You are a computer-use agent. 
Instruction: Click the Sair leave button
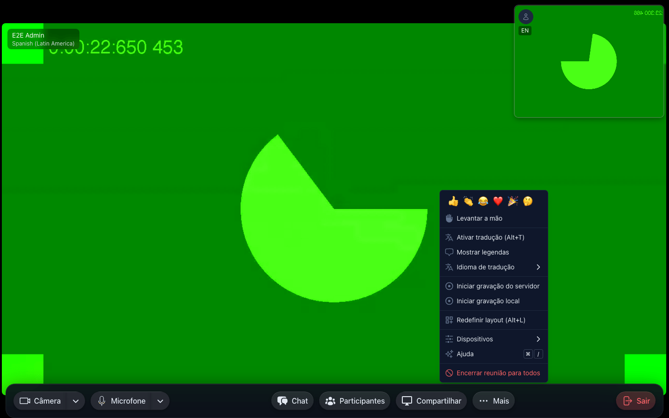(x=636, y=401)
